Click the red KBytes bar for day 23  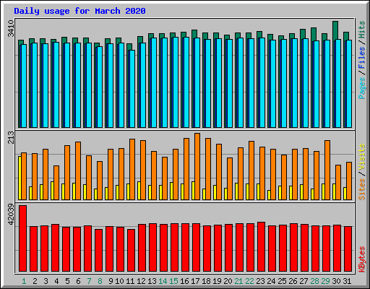click(261, 247)
